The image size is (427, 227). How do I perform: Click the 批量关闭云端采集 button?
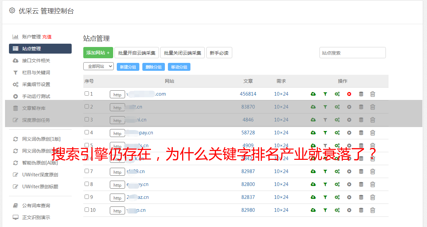[182, 53]
